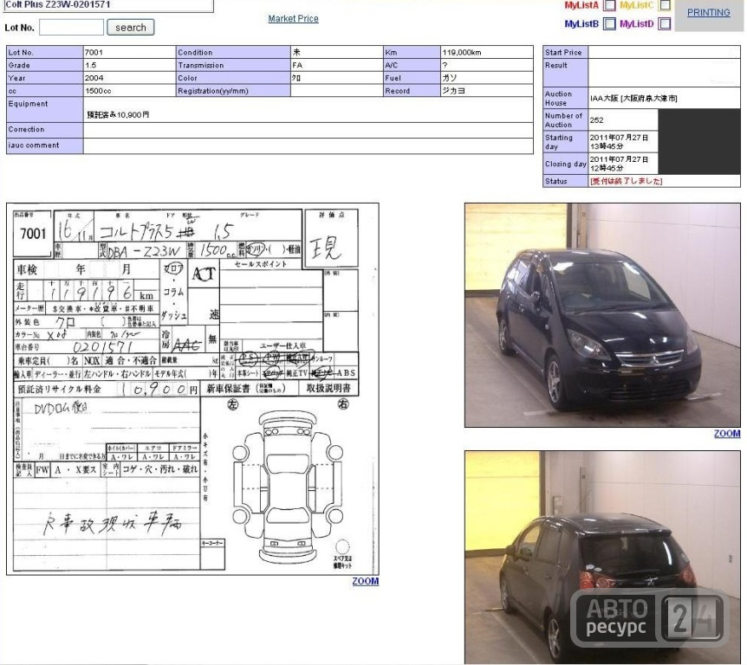Tick the MyListC checkbox

click(x=665, y=5)
